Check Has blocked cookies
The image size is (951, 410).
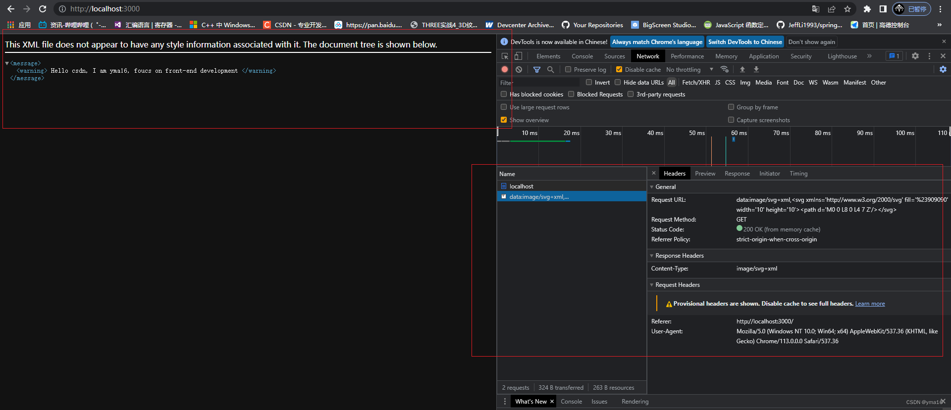[x=504, y=94]
